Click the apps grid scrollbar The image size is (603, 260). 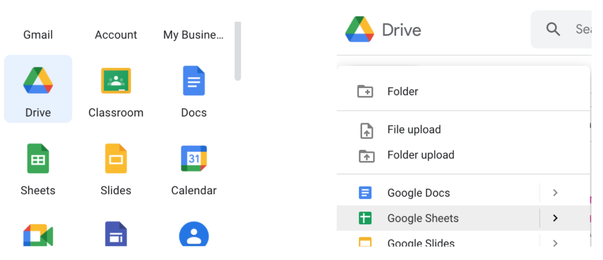(x=238, y=51)
